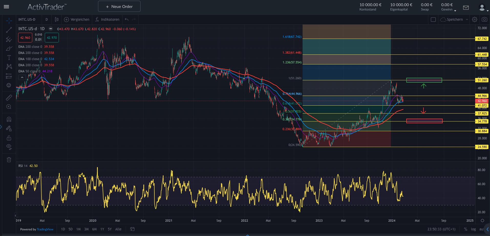490x236 pixels.
Task: Pick the pitchfork drawing tool
Action: 9,39
